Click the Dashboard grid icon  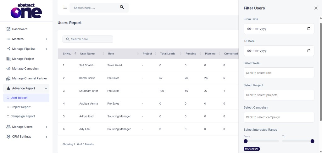8,29
